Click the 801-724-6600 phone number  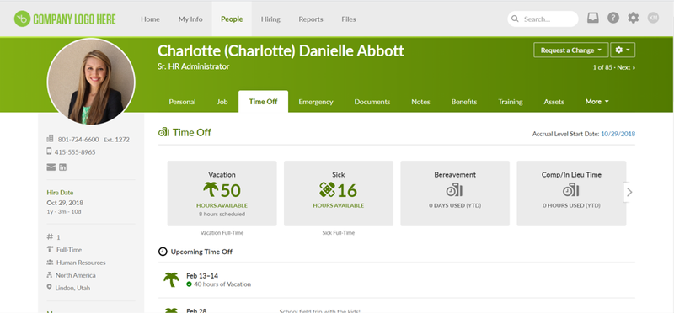tap(78, 140)
